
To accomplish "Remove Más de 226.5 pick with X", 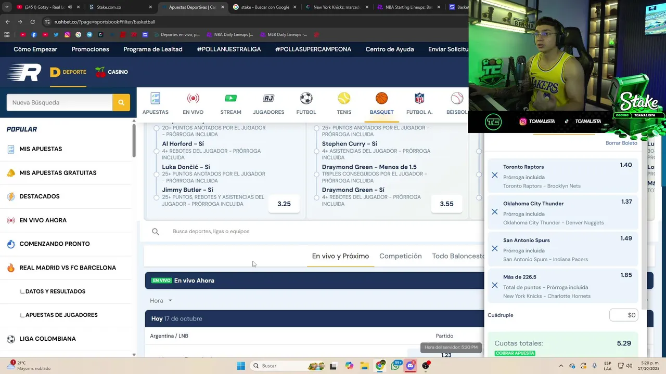I will (495, 285).
